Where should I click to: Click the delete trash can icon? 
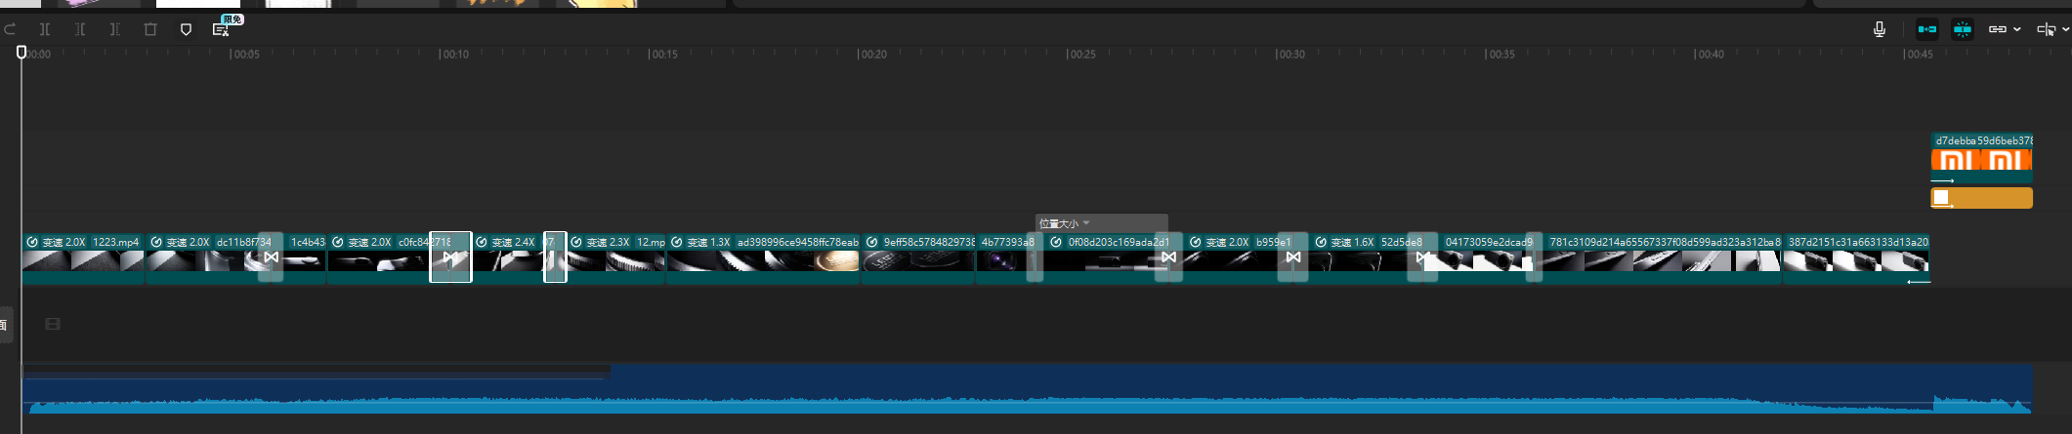point(150,29)
